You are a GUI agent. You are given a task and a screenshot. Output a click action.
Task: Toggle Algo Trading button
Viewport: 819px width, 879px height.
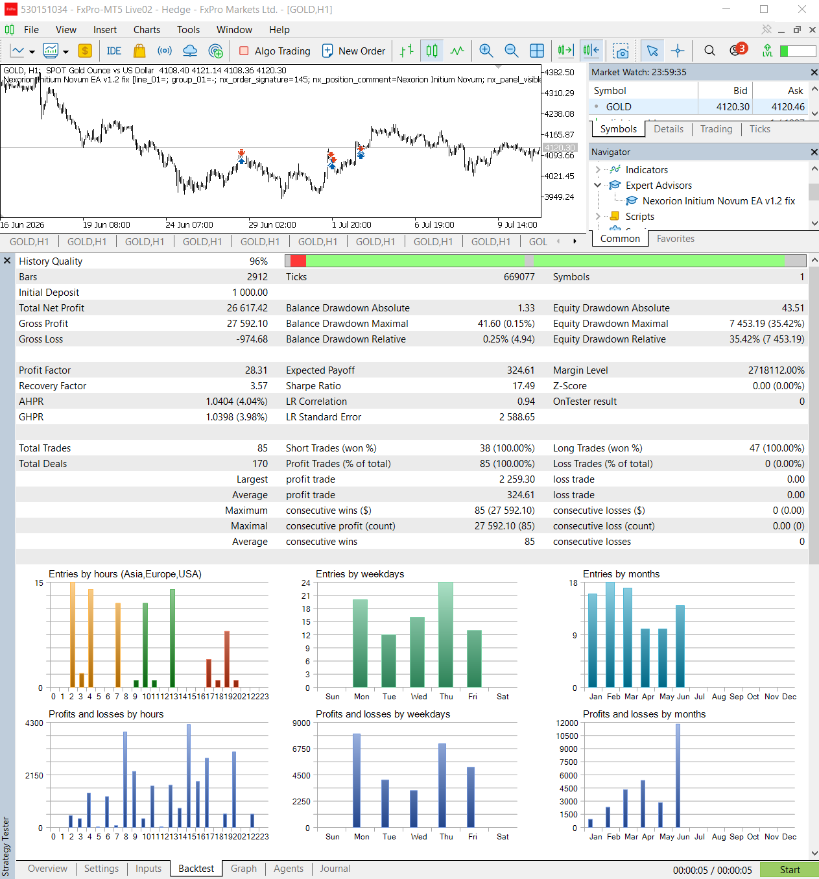point(275,51)
